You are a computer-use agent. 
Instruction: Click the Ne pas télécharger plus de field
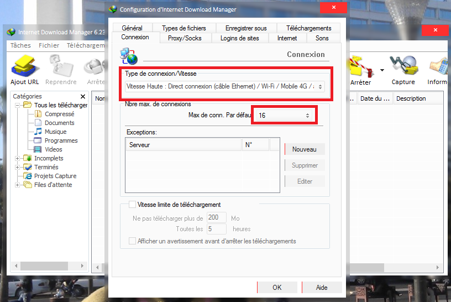click(216, 217)
